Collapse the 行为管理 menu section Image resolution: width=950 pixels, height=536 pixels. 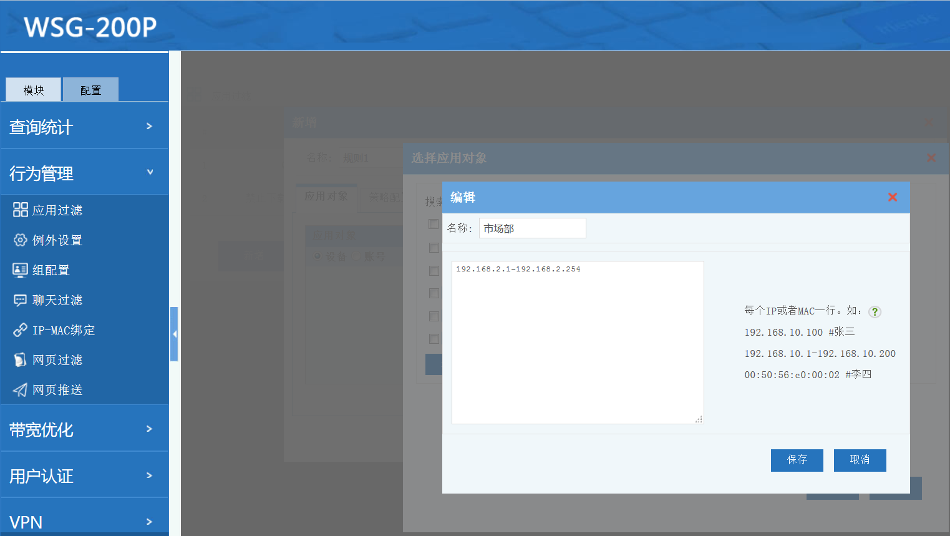84,173
